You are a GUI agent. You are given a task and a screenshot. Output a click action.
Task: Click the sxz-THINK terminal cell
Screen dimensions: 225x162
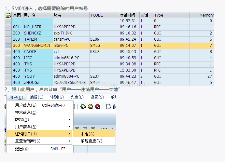(x=71, y=33)
